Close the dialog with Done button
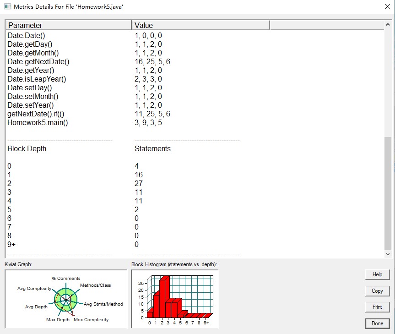The height and width of the screenshot is (334, 395). click(x=377, y=323)
